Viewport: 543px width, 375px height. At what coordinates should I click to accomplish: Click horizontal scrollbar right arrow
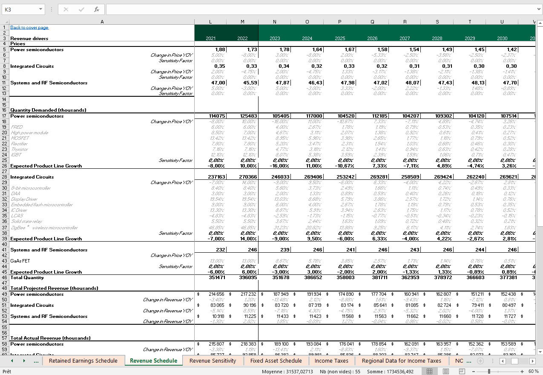pyautogui.click(x=532, y=361)
